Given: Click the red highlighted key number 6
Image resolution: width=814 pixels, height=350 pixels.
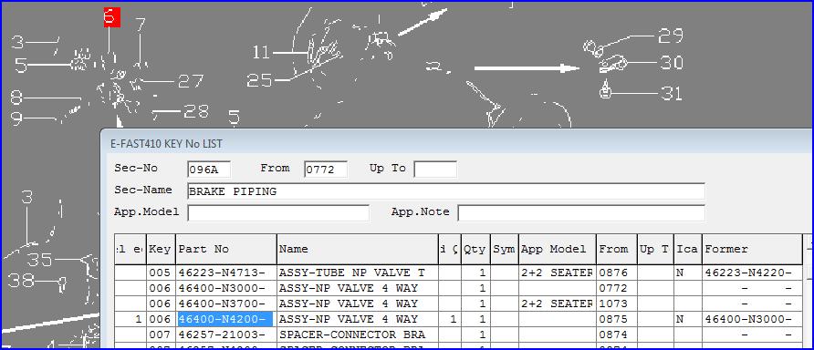Looking at the screenshot, I should click(x=111, y=17).
